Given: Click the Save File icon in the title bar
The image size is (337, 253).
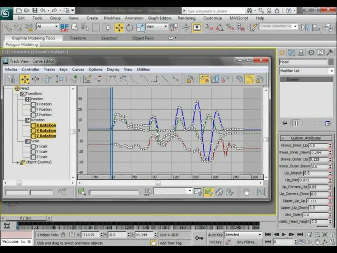Looking at the screenshot, I should coord(35,10).
